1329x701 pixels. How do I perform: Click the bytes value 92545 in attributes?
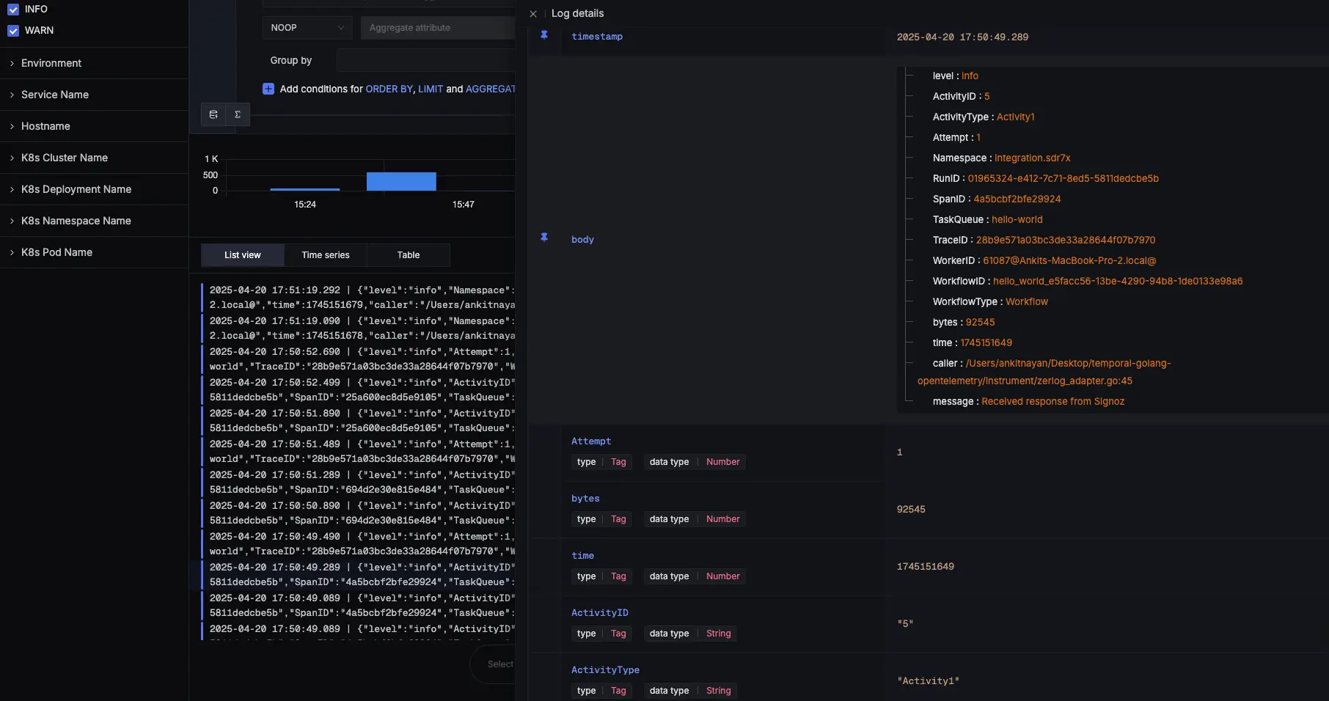(x=911, y=510)
